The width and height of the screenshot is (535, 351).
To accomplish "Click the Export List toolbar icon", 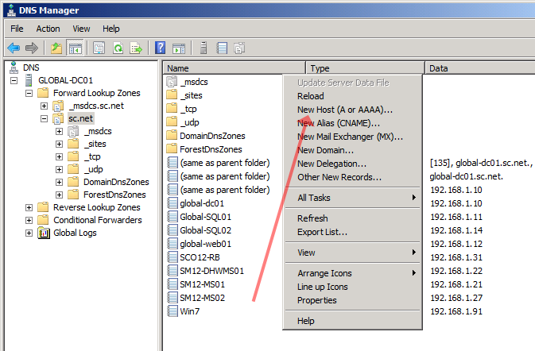I will point(136,48).
